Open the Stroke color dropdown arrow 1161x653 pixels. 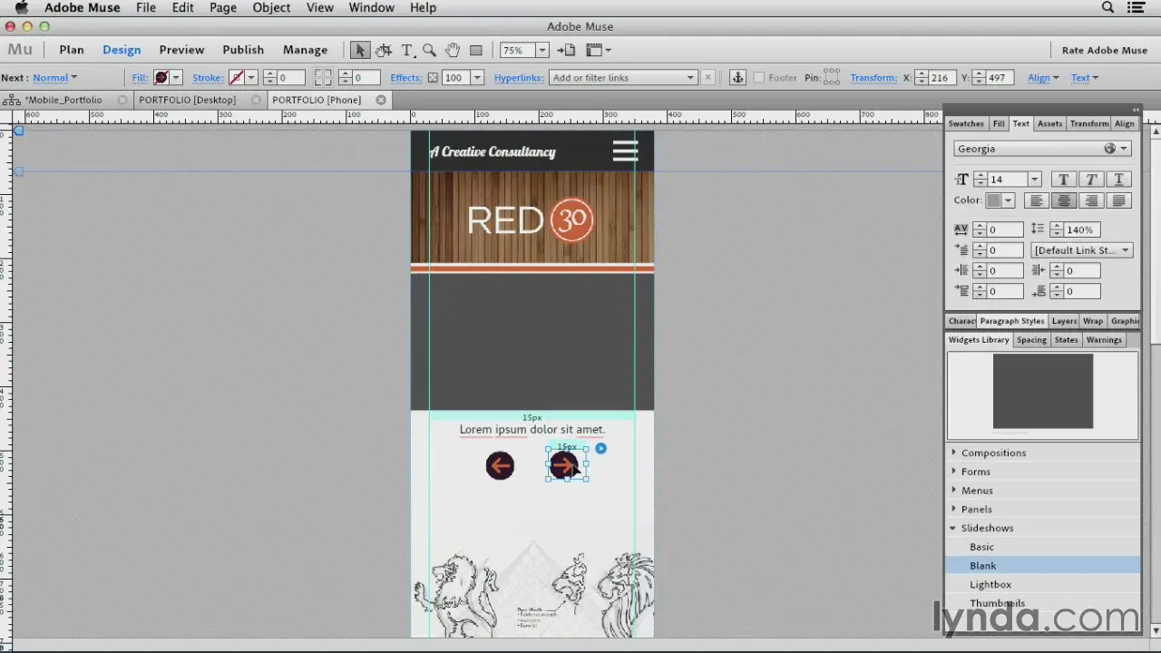(251, 77)
